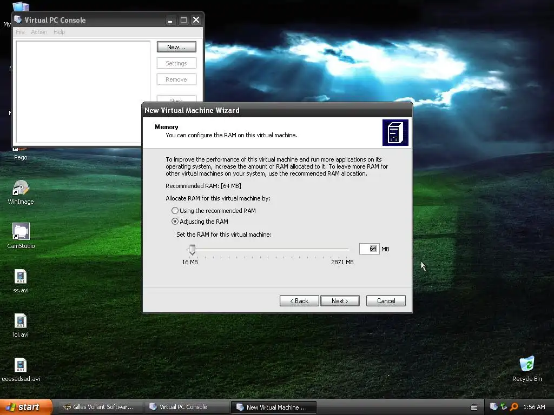Click the RAM slider thumb
This screenshot has height=415, width=554.
(192, 250)
